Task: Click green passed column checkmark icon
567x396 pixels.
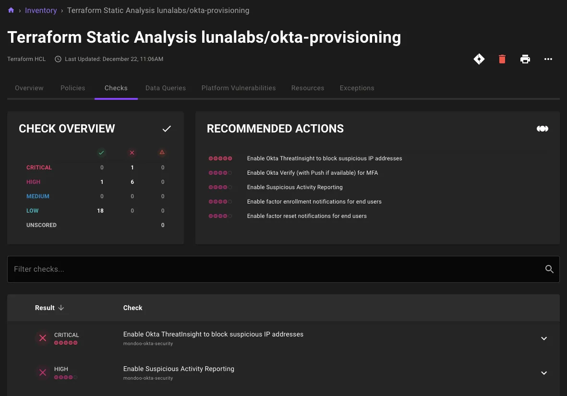Action: (x=101, y=153)
